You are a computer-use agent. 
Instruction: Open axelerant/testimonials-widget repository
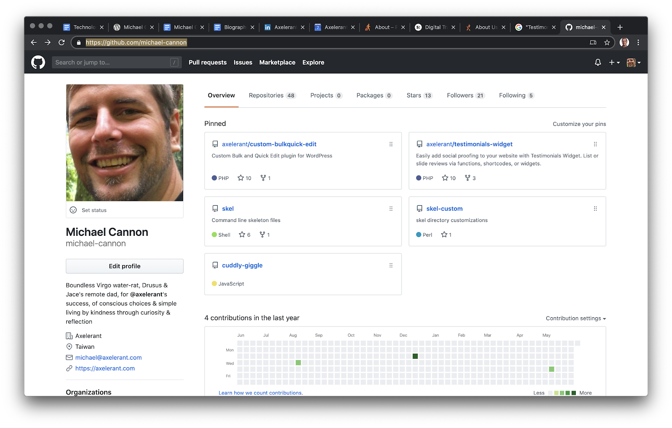coord(469,144)
